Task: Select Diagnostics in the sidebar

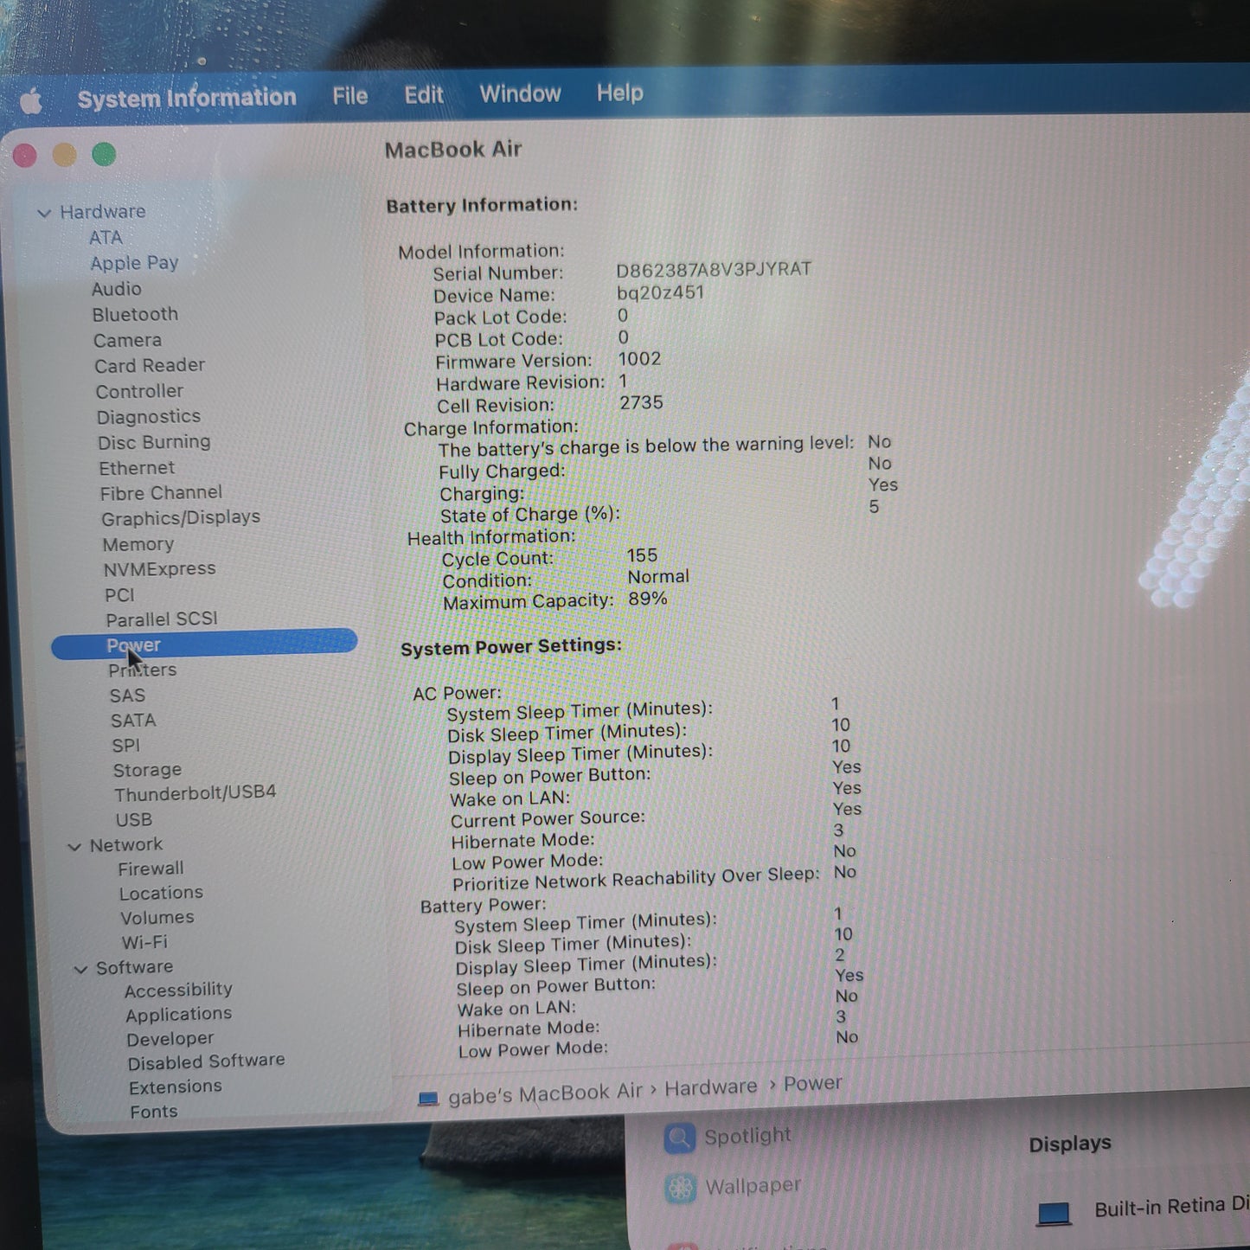Action: [148, 417]
